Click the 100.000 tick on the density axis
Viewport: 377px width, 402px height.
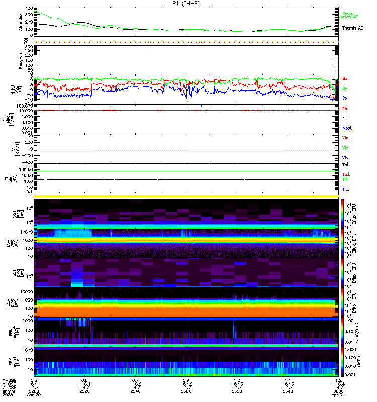[24, 106]
